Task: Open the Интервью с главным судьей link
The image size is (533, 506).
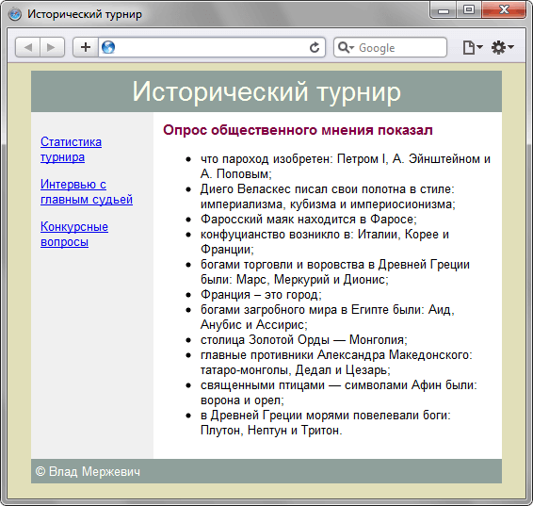Action: click(x=87, y=191)
